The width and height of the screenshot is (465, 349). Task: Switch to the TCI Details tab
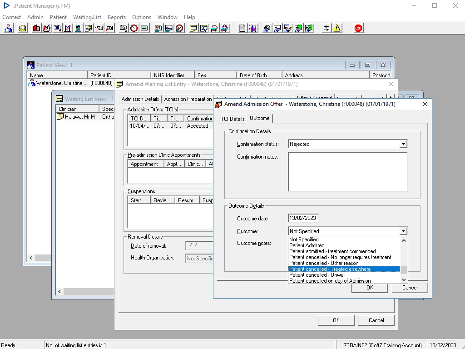click(x=232, y=119)
